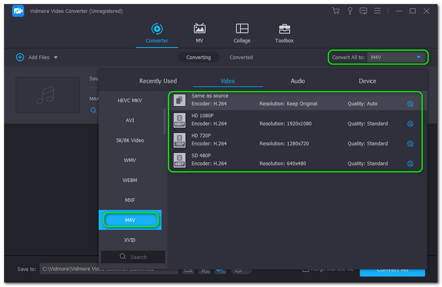Click the 1080P preset icon

pyautogui.click(x=179, y=120)
